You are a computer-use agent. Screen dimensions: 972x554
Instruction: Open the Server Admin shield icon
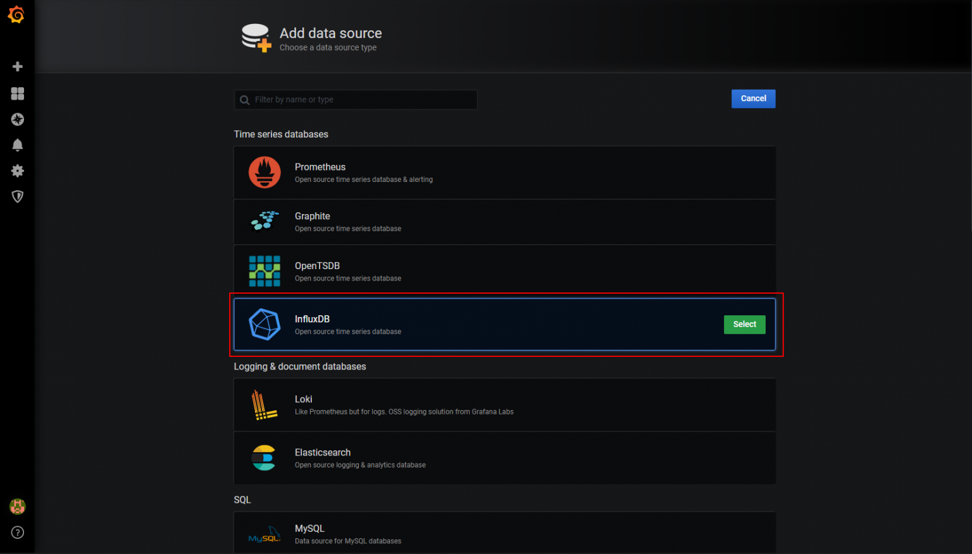18,196
